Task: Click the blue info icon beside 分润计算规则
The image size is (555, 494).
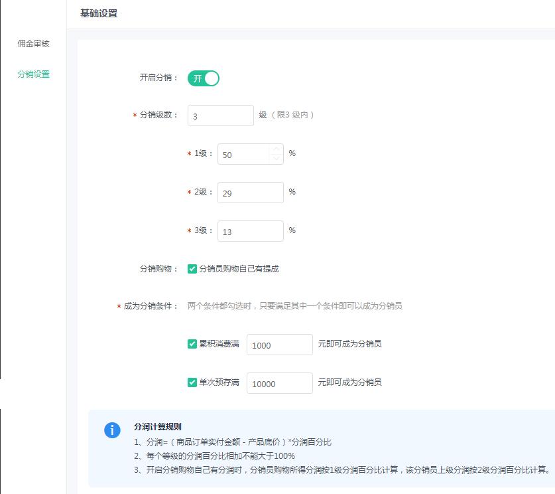Action: point(113,430)
